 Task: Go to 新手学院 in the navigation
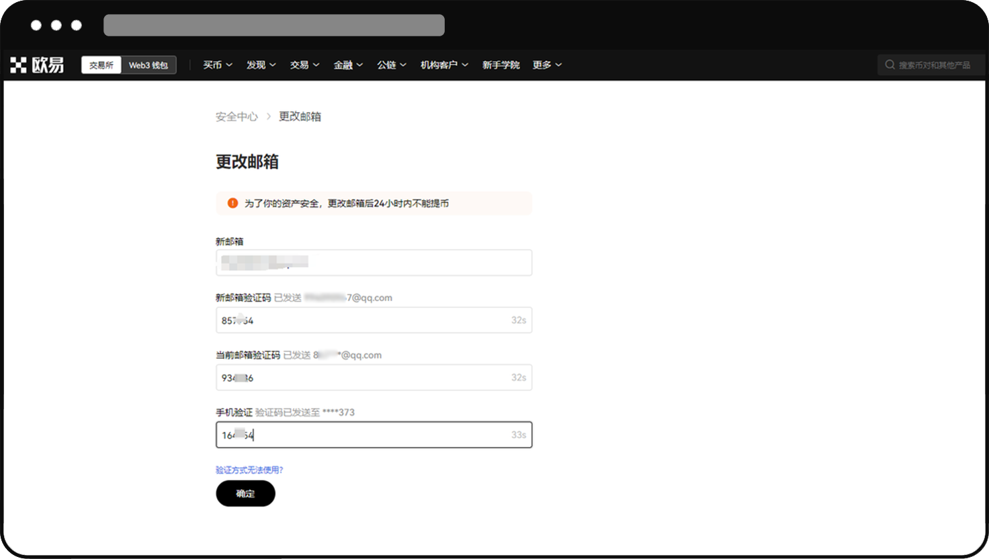pyautogui.click(x=501, y=65)
